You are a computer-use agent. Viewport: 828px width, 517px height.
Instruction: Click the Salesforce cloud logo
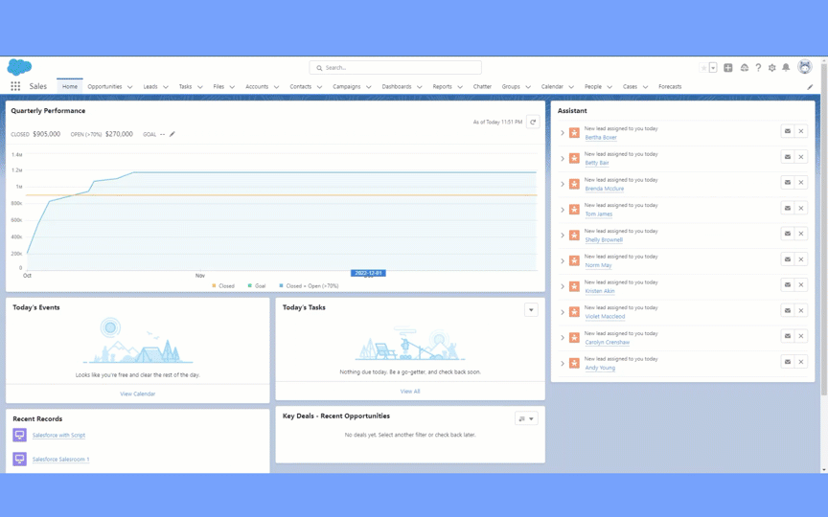(19, 67)
